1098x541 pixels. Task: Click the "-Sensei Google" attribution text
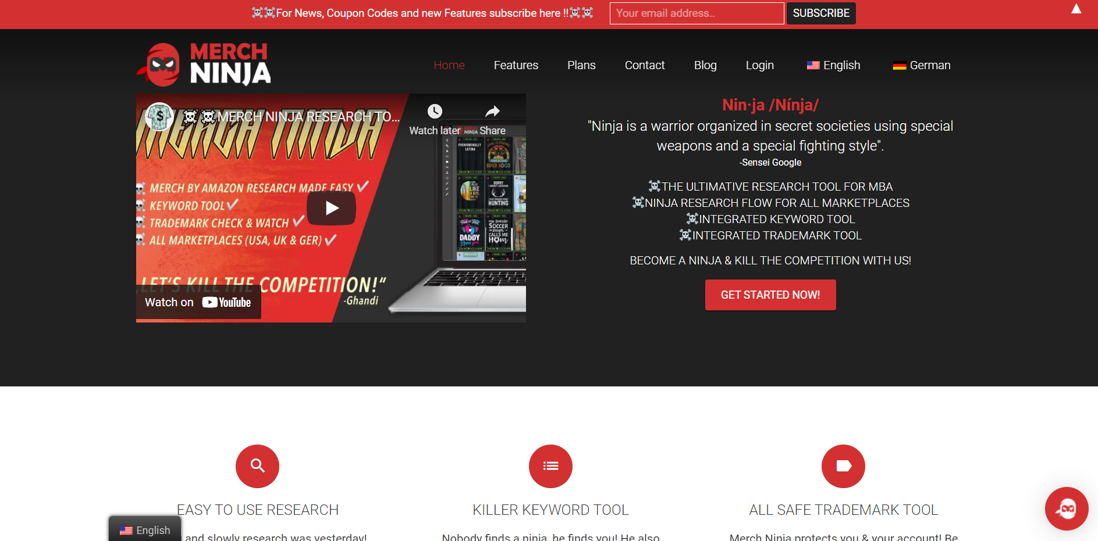tap(770, 163)
